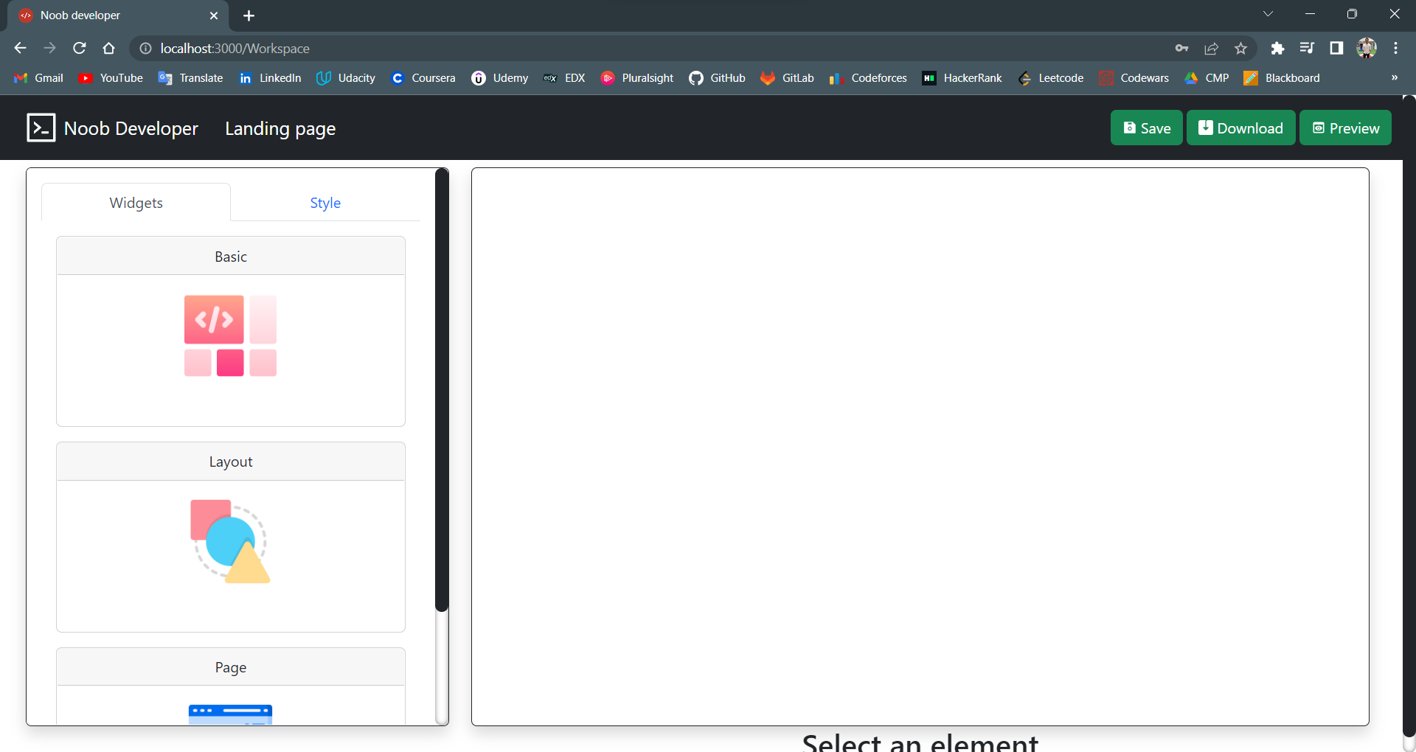The width and height of the screenshot is (1416, 752).
Task: Click the widgets panel vertical scrollbar
Action: pos(442,390)
